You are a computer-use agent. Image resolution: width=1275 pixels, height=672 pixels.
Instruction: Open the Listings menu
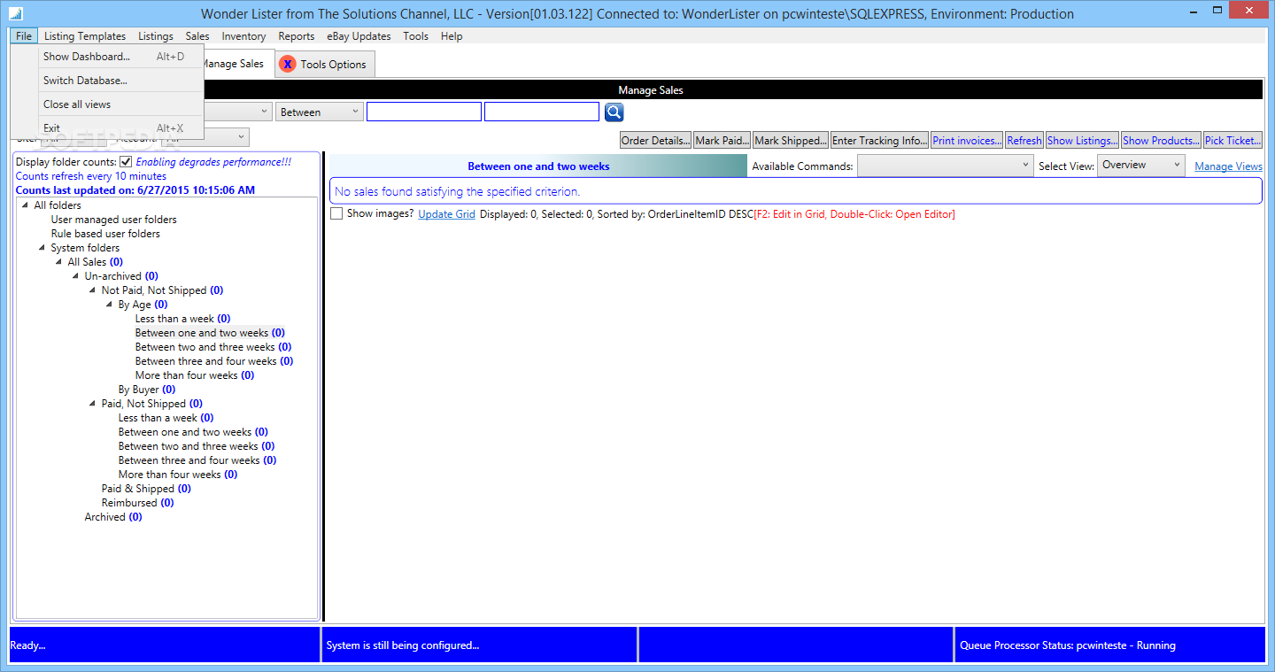tap(156, 36)
